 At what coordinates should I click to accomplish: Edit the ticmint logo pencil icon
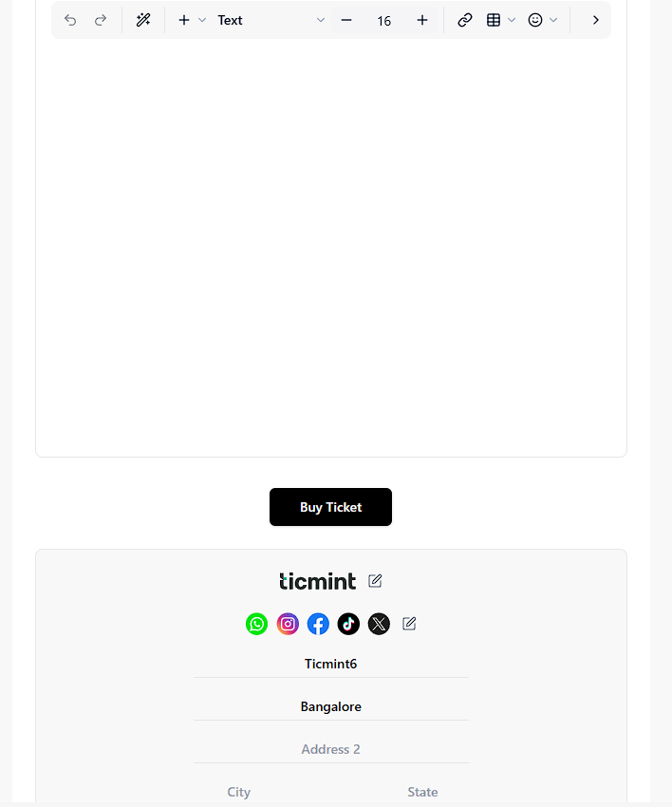[375, 581]
